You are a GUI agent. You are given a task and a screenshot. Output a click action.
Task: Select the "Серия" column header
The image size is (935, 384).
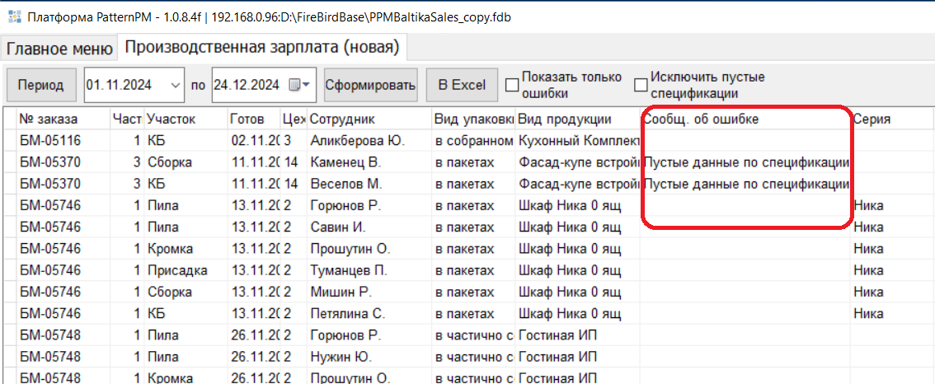coord(872,119)
